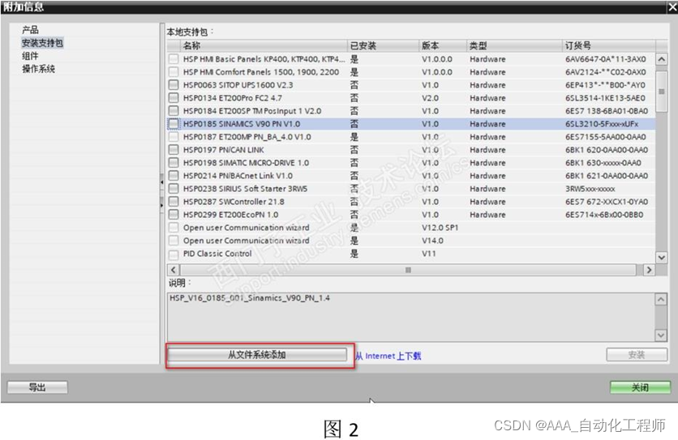Click the 否 installed cell of HSP0197 row
Screen dimensions: 678x440
click(x=354, y=150)
